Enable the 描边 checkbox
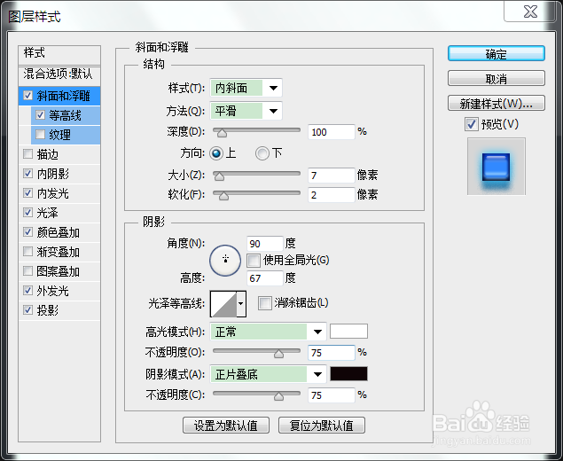The width and height of the screenshot is (563, 461). point(27,154)
